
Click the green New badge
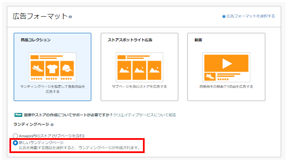coord(18,115)
